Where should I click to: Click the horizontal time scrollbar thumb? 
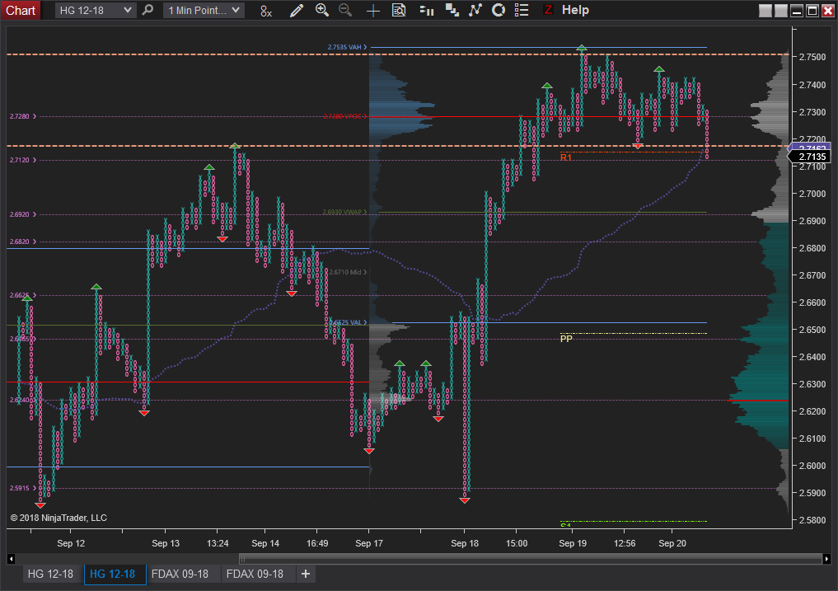tap(530, 559)
